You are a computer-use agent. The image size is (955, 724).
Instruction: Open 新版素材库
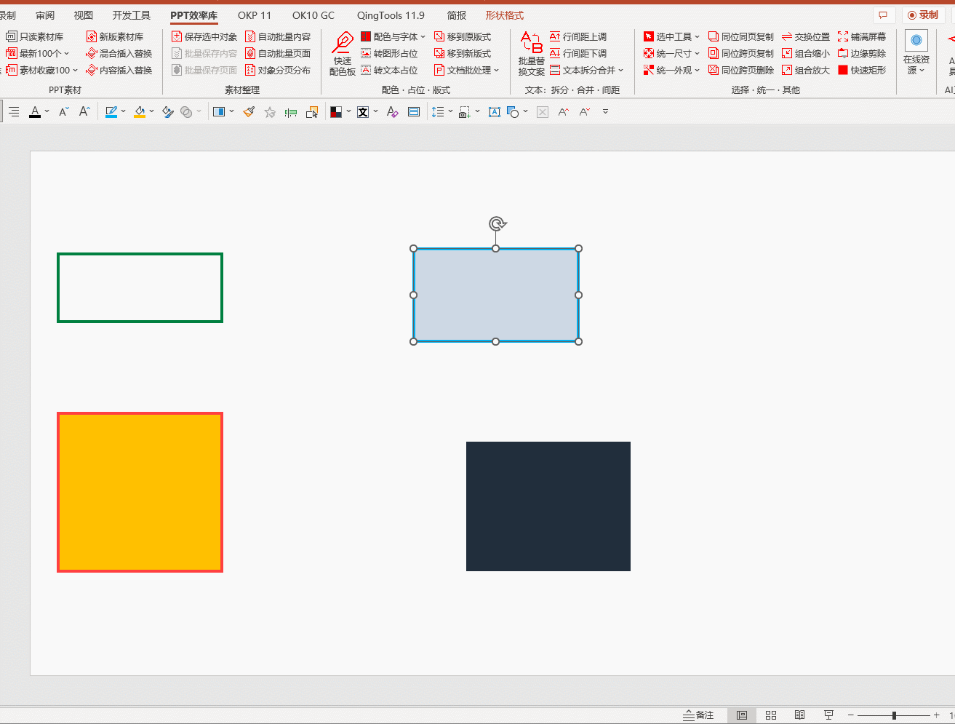[x=114, y=36]
